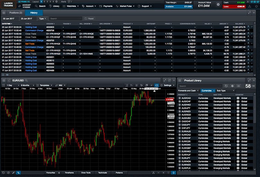Click the account info icon
260x177 pixels.
click(218, 4)
